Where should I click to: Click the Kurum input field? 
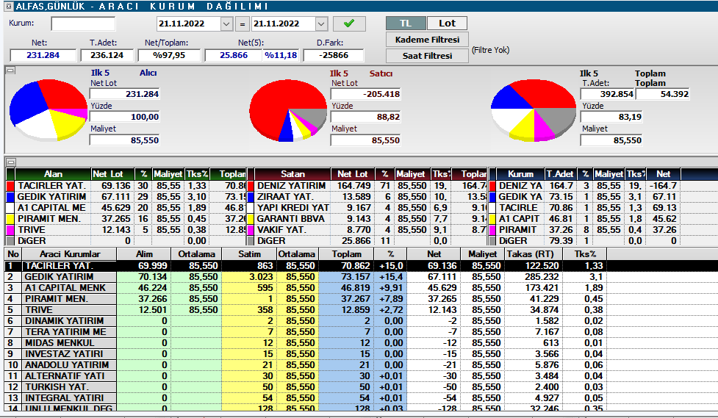(83, 24)
